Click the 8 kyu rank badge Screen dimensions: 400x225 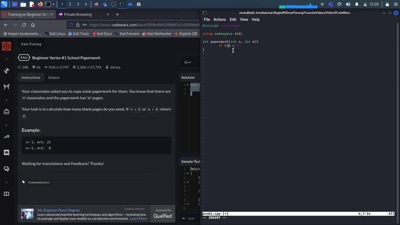(24, 57)
